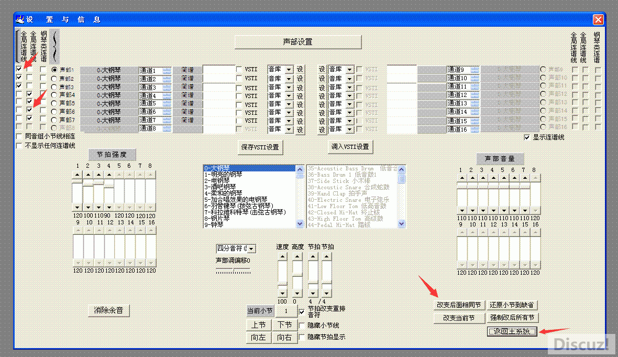Click 改变后面相同节 button
Screen dimensions: 618x357
pyautogui.click(x=459, y=305)
